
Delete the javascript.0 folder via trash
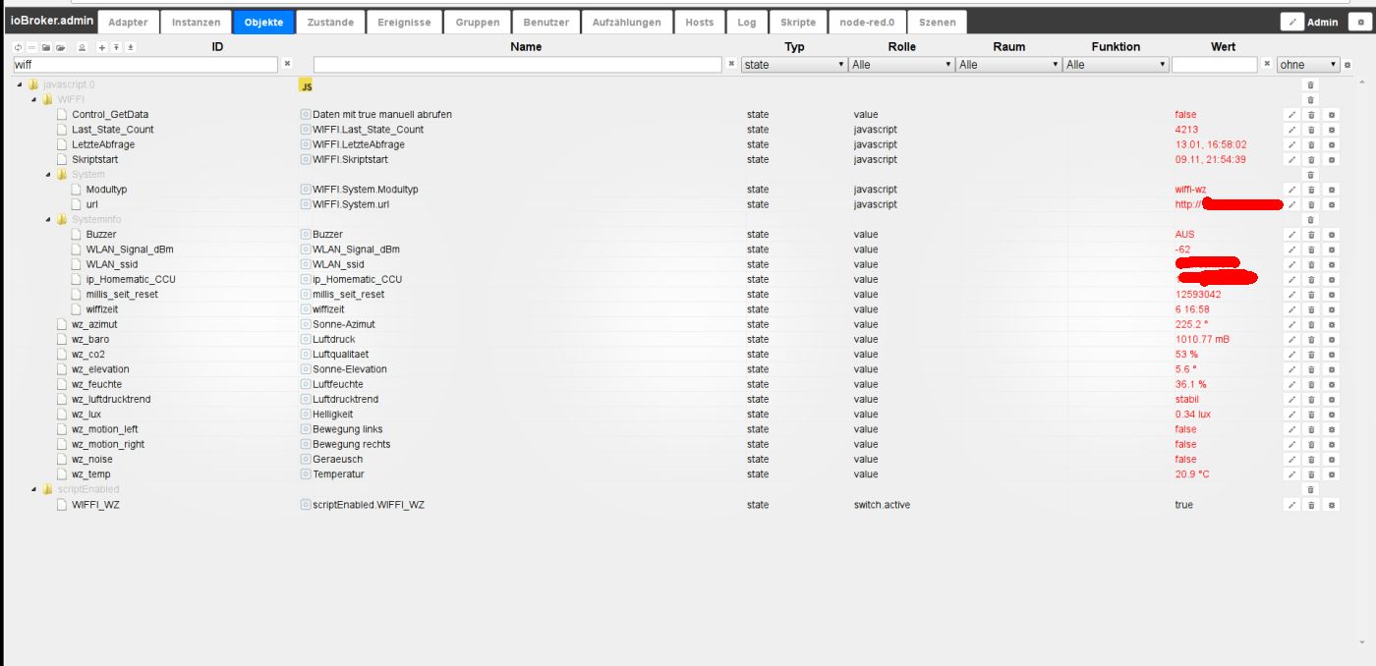(x=1309, y=85)
